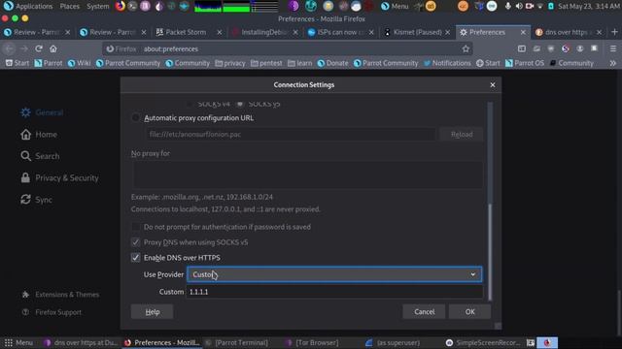The width and height of the screenshot is (622, 349).
Task: Bookmark this page with the star icon
Action: [x=466, y=48]
